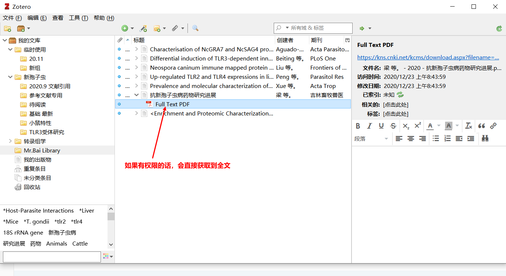Create a new collection with the folder-plus icon
The width and height of the screenshot is (506, 276).
pos(7,28)
